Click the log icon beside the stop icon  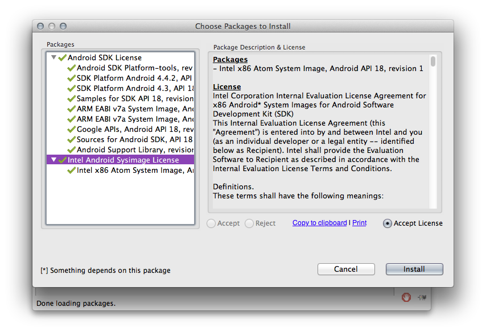click(422, 297)
